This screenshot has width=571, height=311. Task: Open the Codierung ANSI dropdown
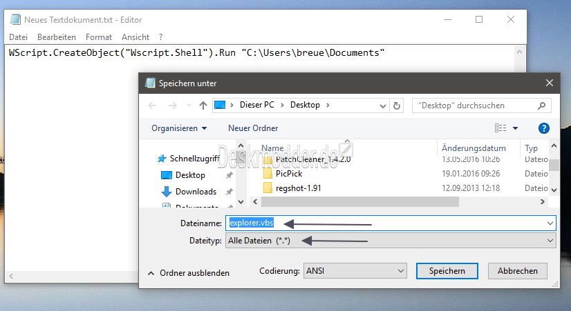pyautogui.click(x=355, y=271)
